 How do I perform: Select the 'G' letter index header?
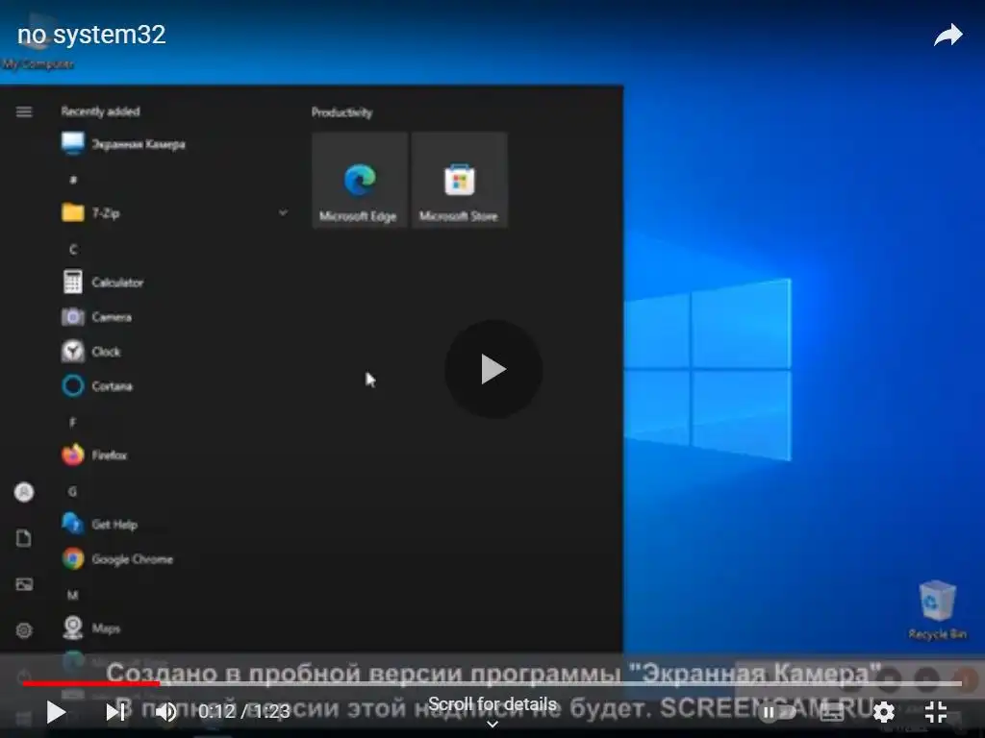[x=73, y=491]
